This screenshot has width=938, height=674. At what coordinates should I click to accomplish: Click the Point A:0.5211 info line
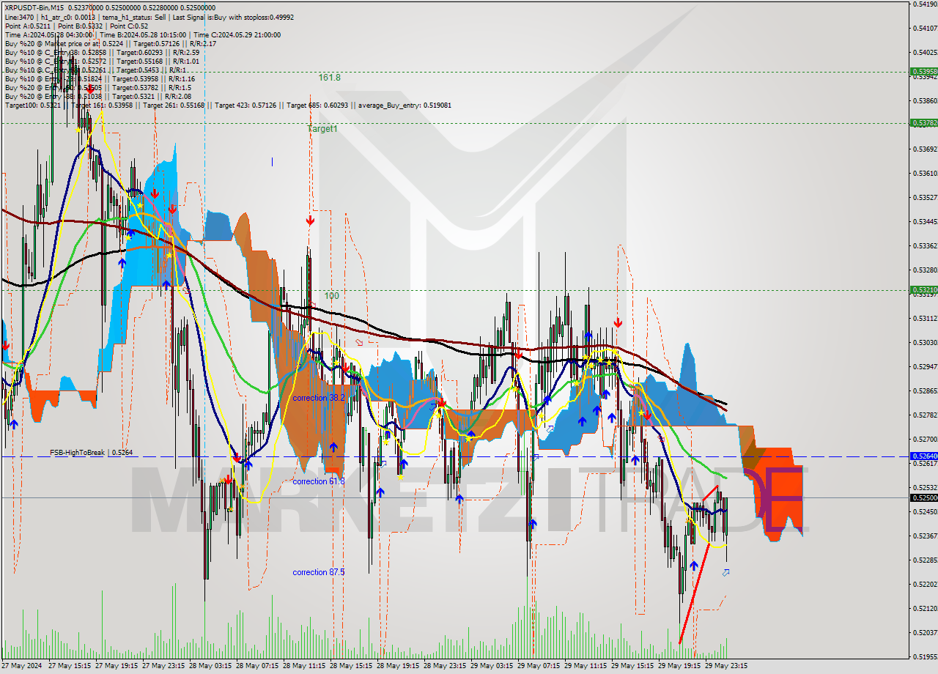tap(76, 26)
